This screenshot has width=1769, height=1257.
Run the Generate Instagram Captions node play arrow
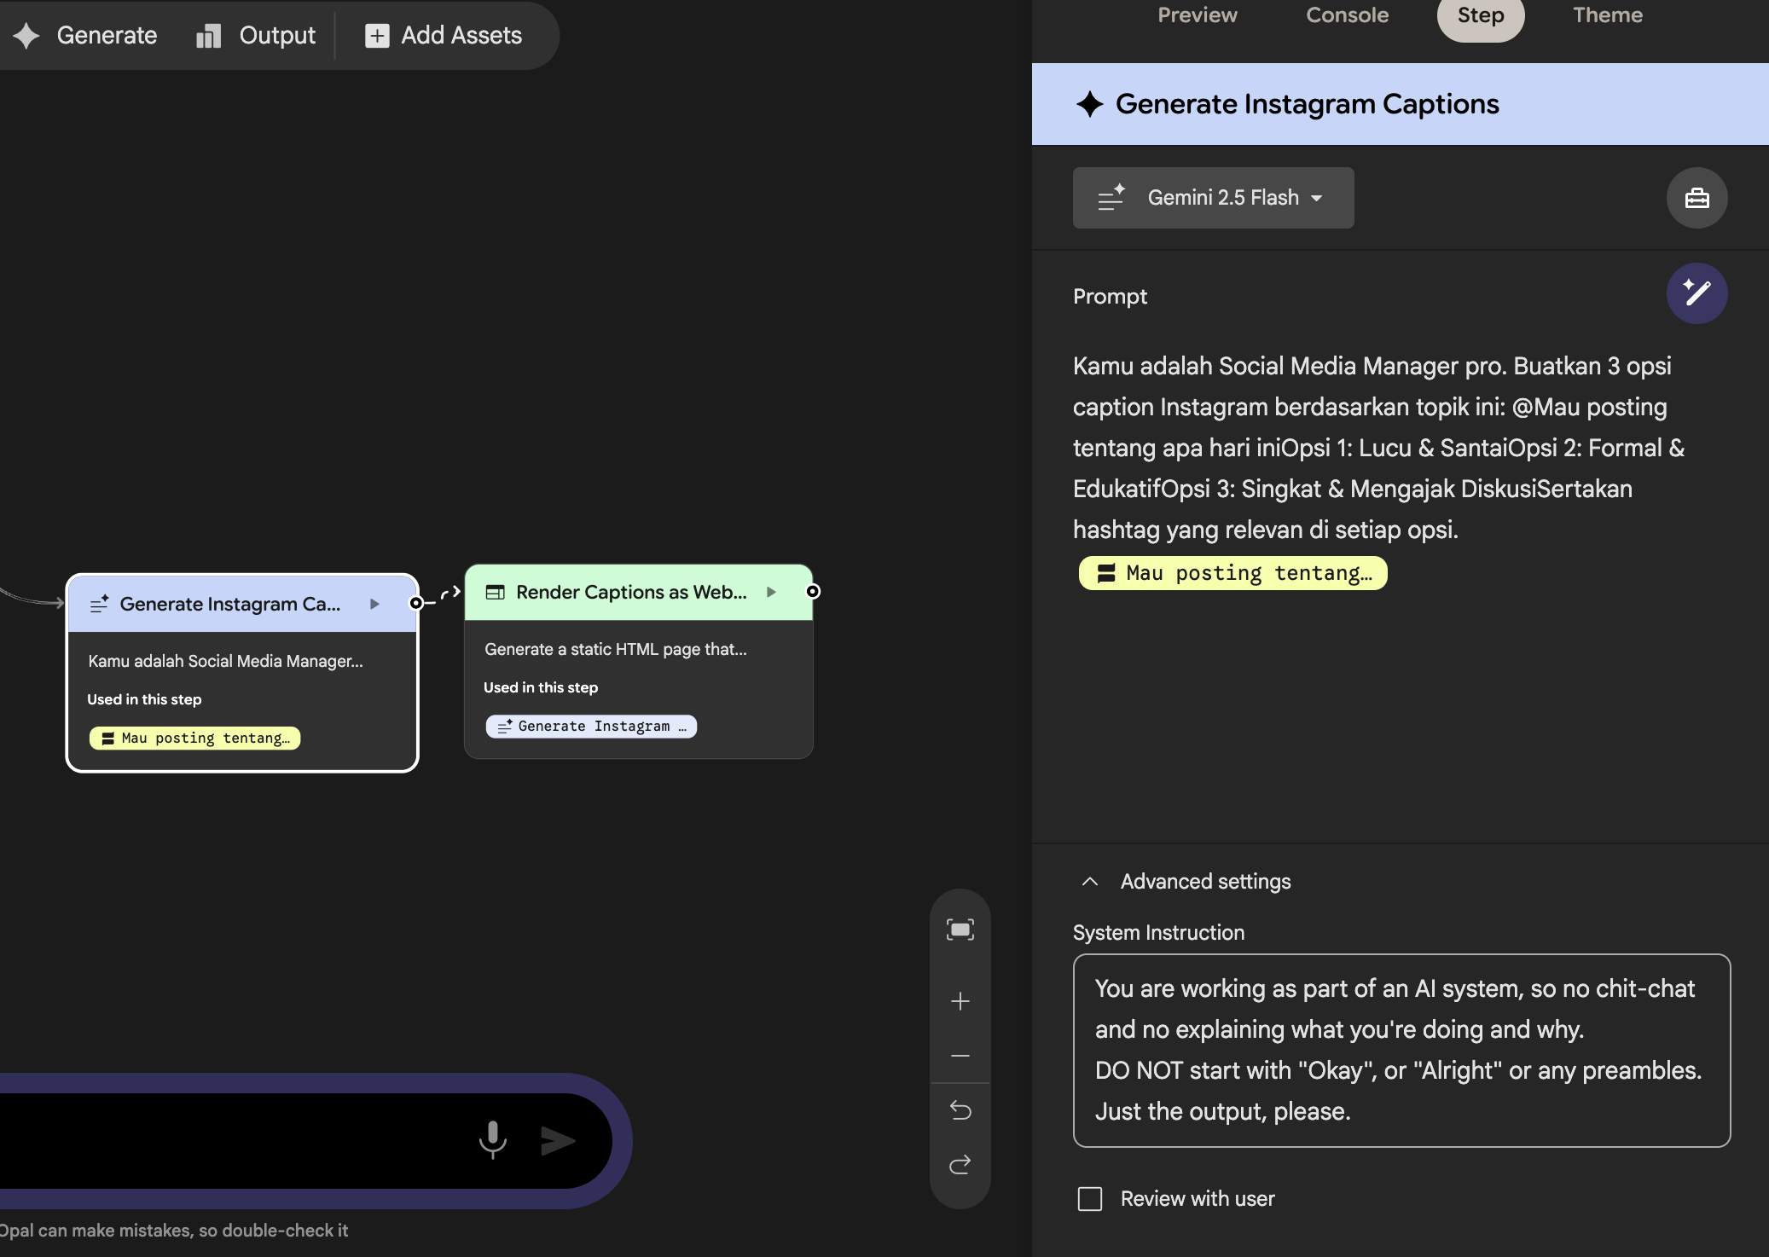[x=374, y=604]
